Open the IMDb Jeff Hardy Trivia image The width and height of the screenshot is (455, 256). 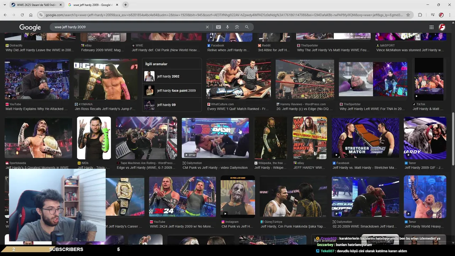click(x=94, y=138)
